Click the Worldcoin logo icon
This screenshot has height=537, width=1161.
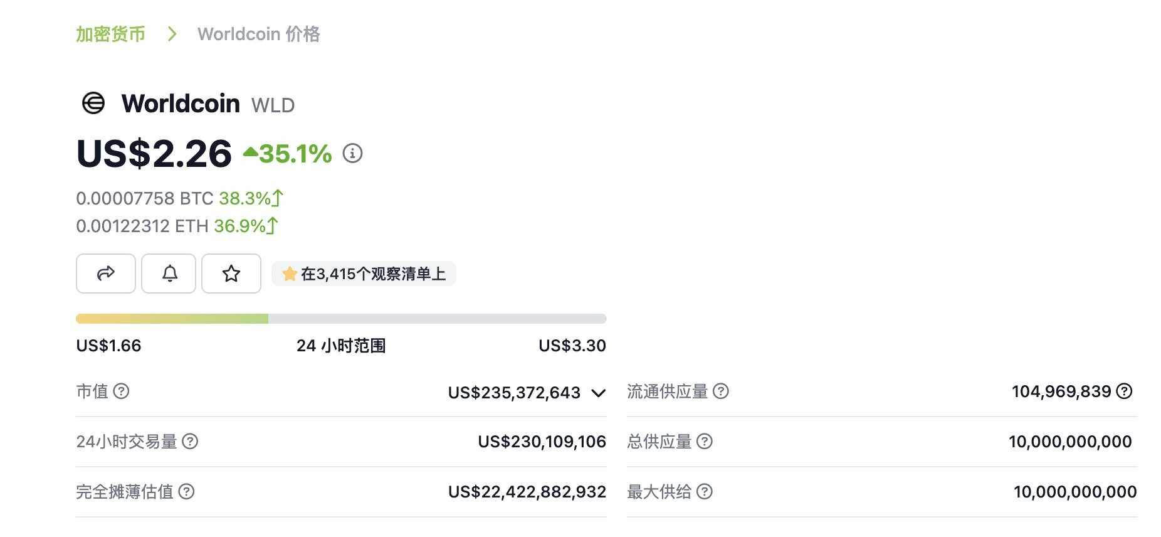[x=93, y=103]
